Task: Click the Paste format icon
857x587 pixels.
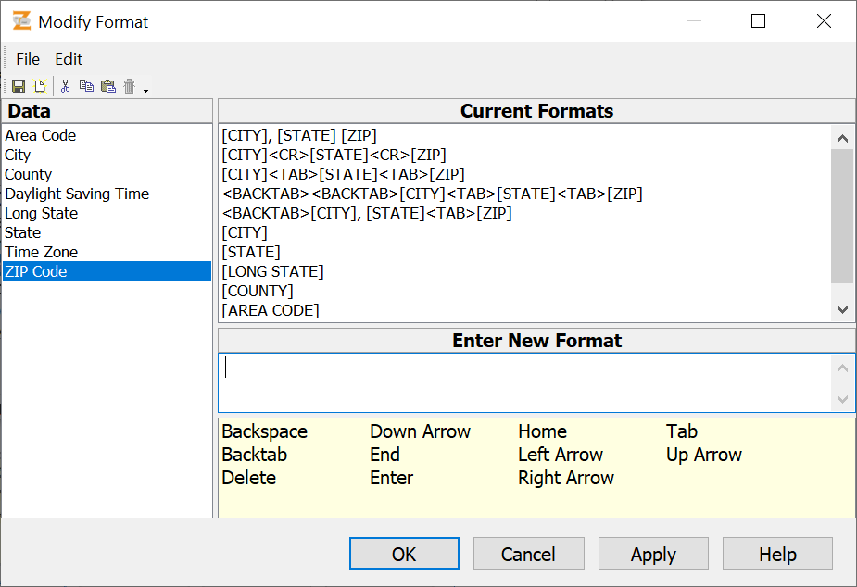Action: pos(107,85)
